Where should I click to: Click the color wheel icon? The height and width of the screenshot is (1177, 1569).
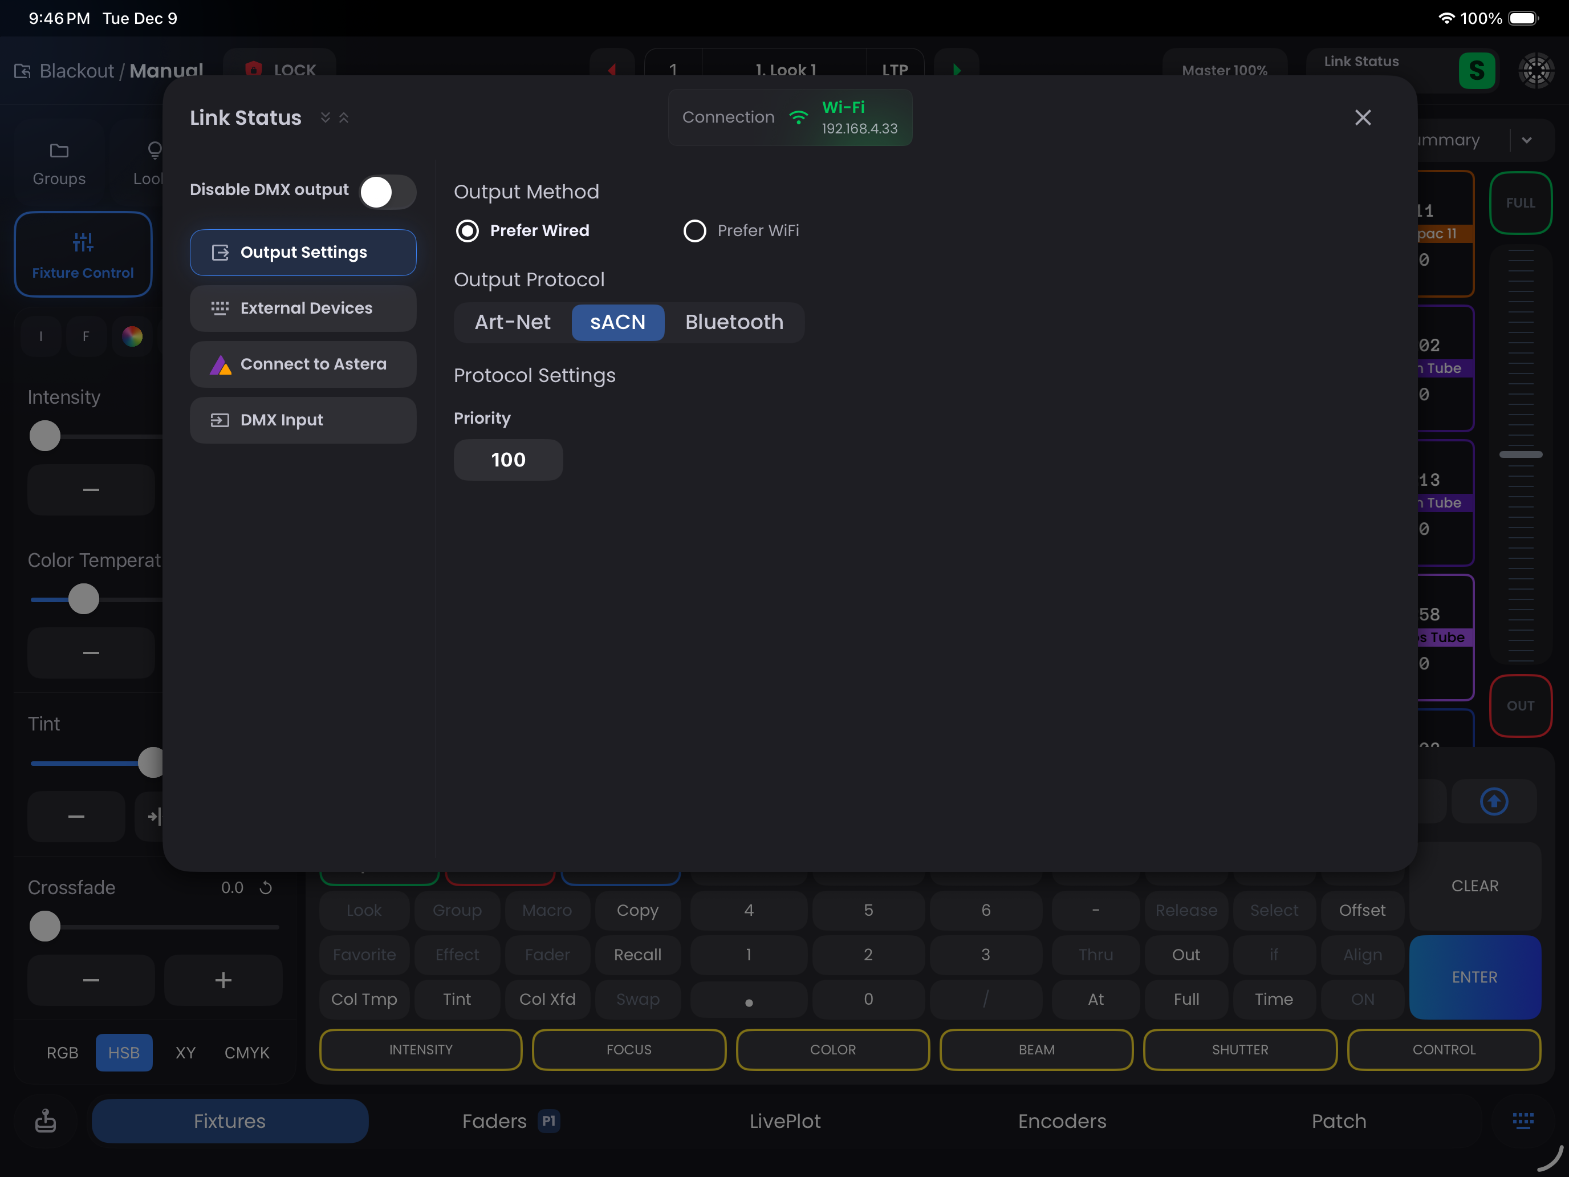(132, 336)
